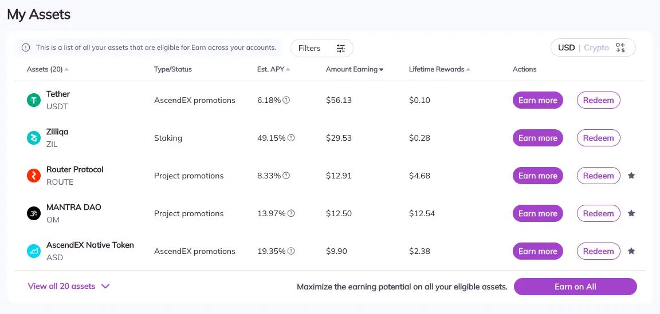This screenshot has width=660, height=314.
Task: Open APY info icon next to 49.15%
Action: [x=291, y=138]
